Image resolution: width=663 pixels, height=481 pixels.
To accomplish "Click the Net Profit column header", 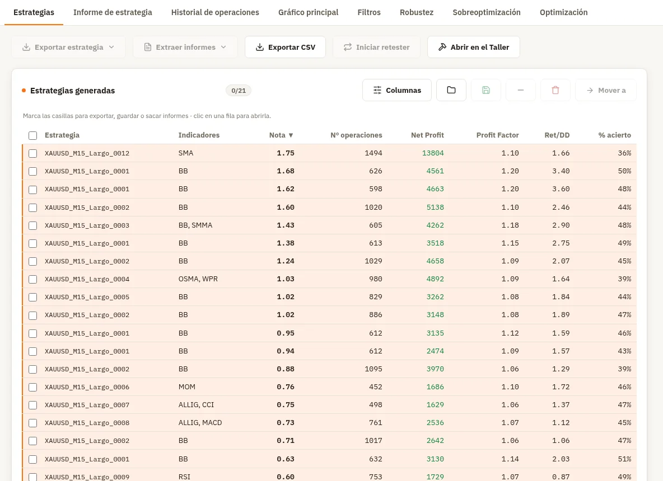I will click(427, 135).
